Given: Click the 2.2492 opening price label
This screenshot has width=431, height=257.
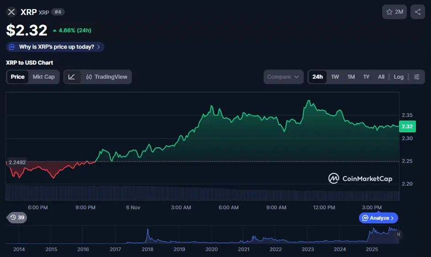Looking at the screenshot, I should pyautogui.click(x=17, y=162).
